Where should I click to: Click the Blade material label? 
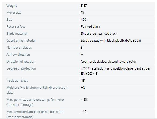[17, 34]
